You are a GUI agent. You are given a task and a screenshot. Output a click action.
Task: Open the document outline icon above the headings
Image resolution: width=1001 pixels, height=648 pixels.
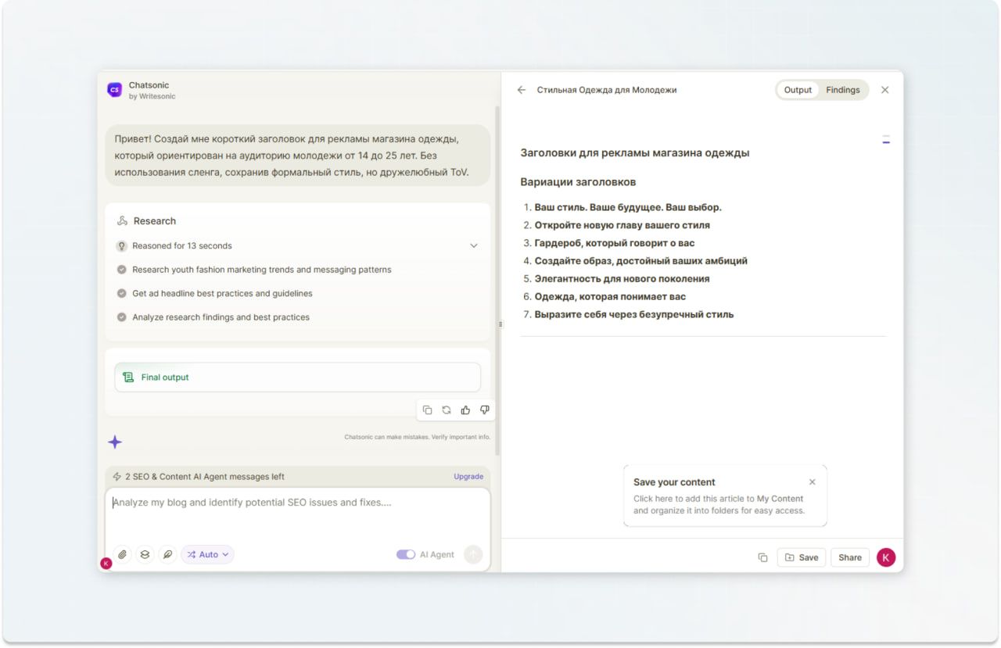(x=886, y=140)
